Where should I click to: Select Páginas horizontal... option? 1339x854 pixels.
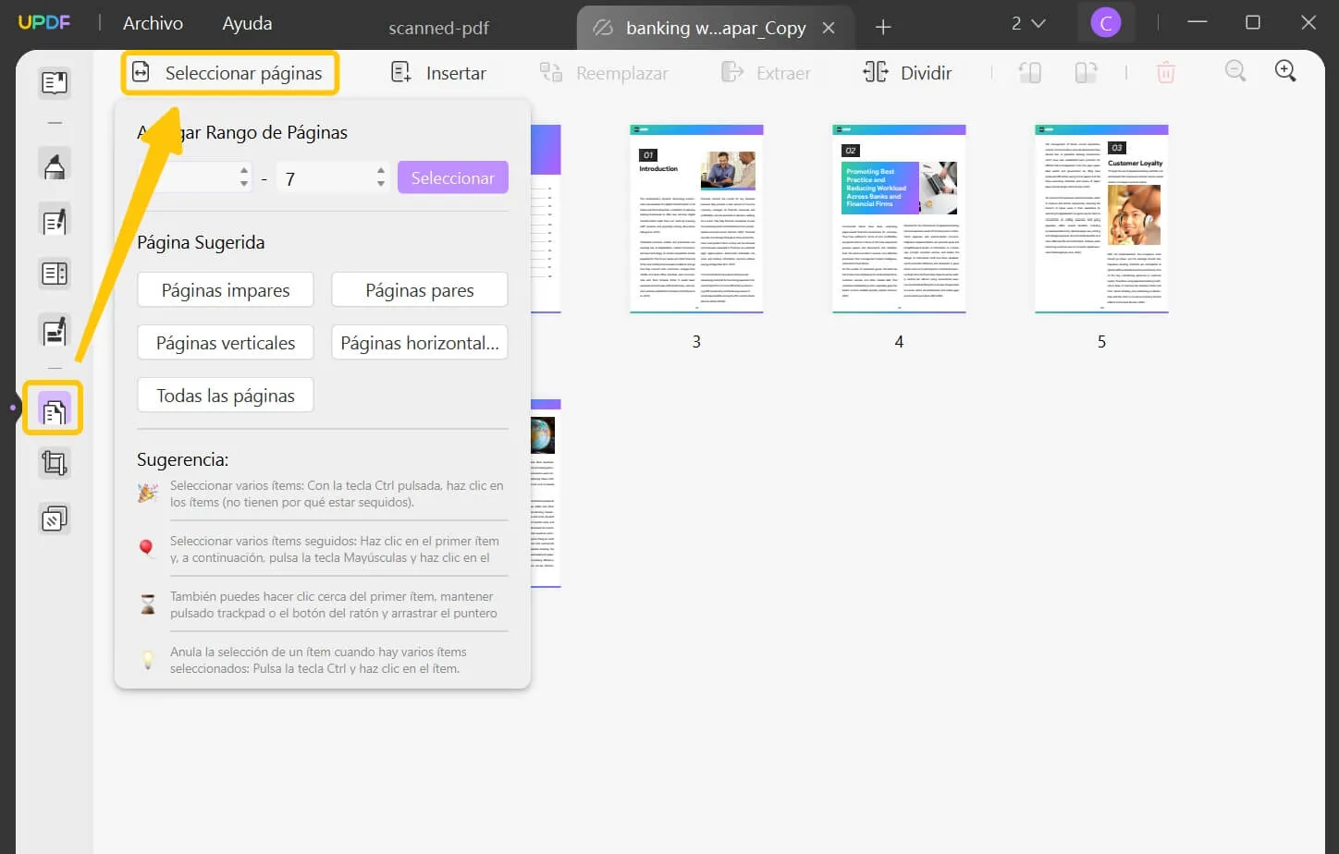pyautogui.click(x=420, y=342)
